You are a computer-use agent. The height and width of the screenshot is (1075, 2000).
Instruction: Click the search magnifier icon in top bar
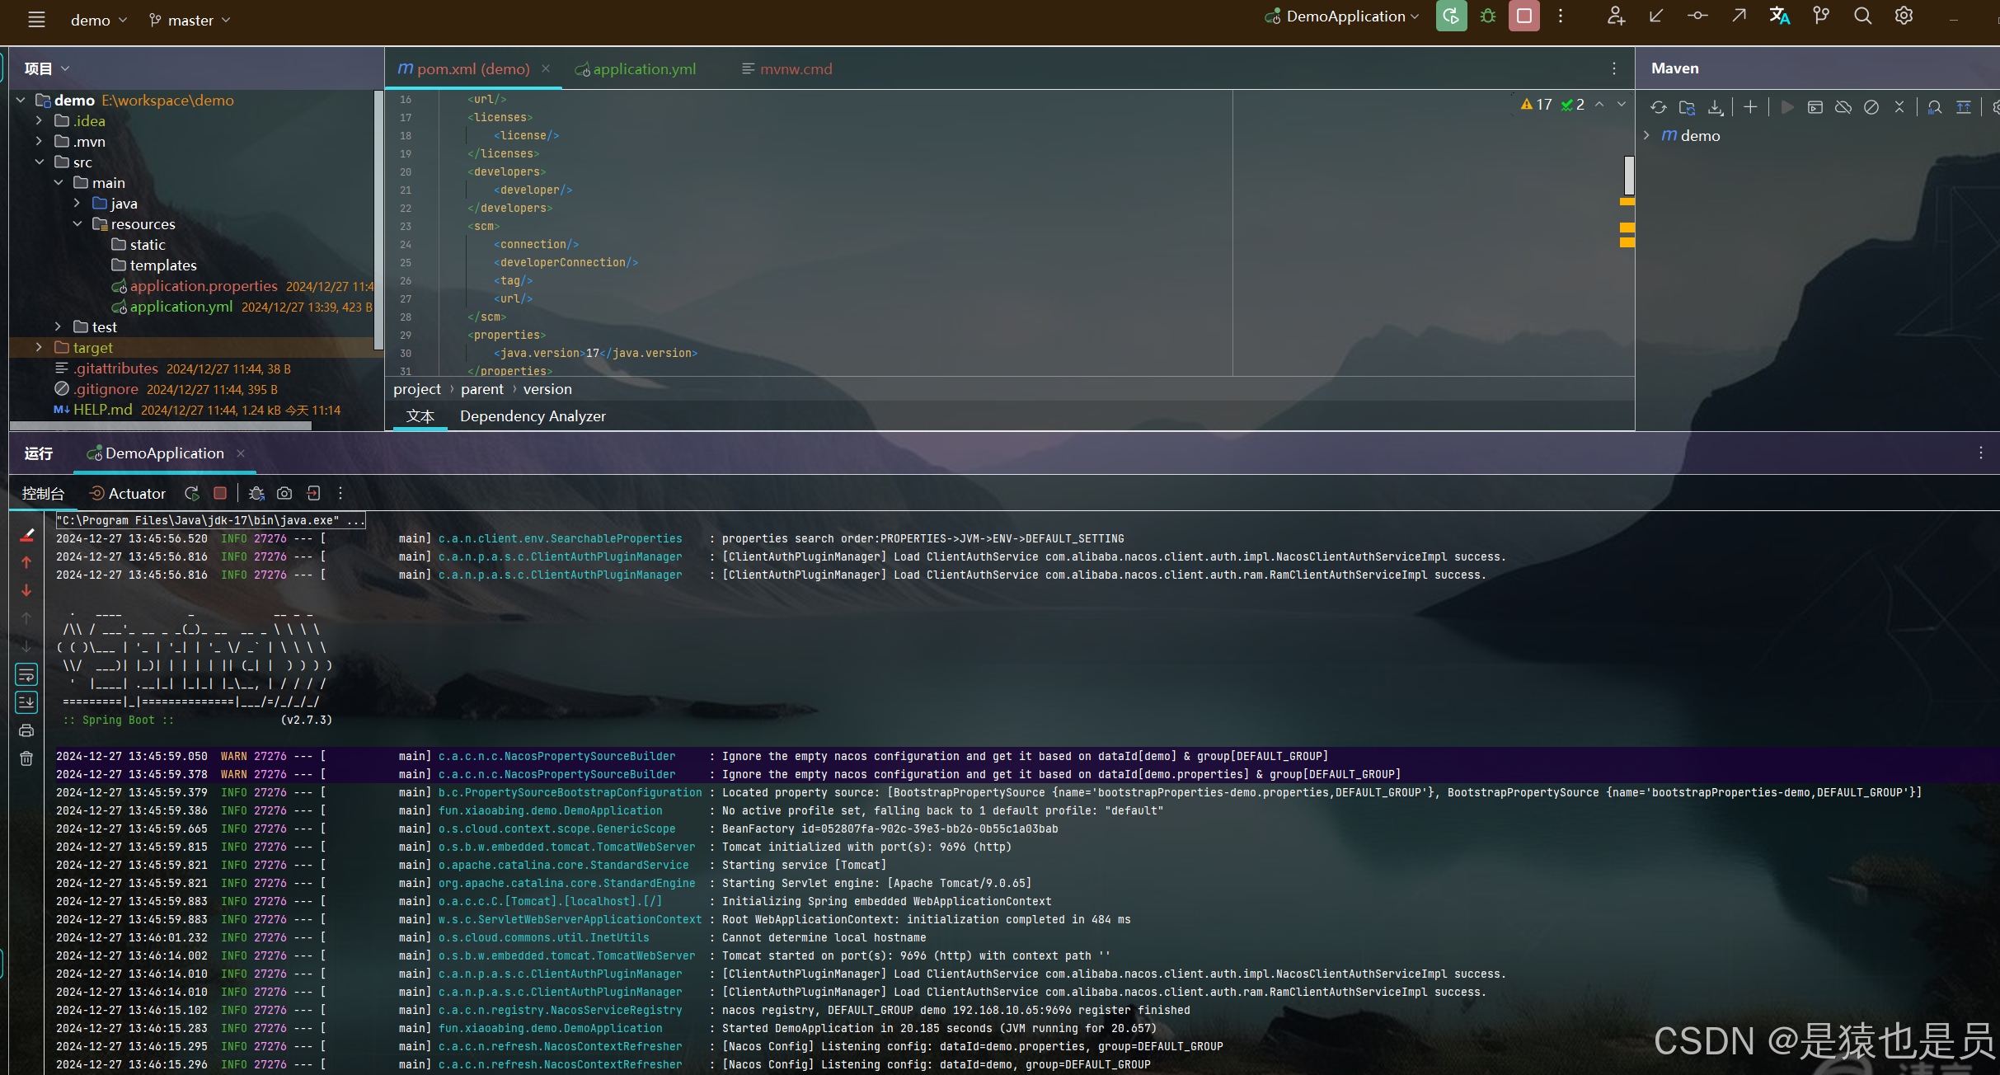(x=1862, y=16)
